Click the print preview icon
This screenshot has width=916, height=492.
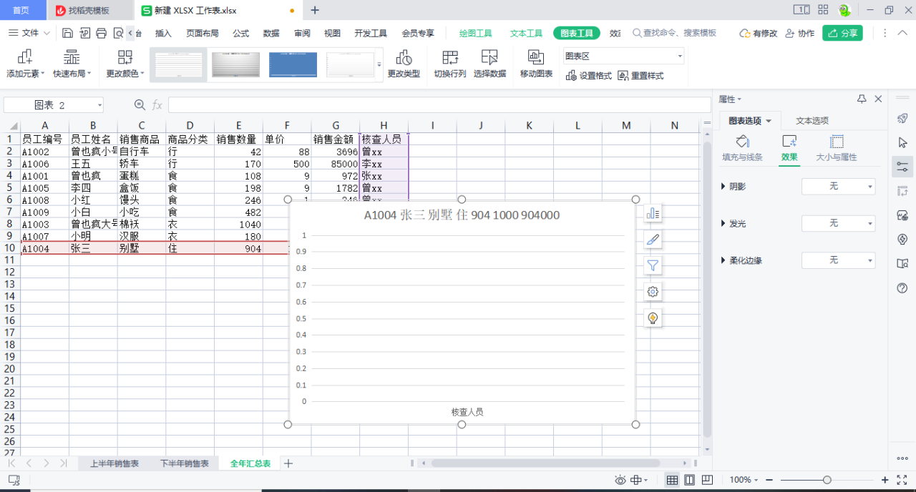[x=118, y=33]
